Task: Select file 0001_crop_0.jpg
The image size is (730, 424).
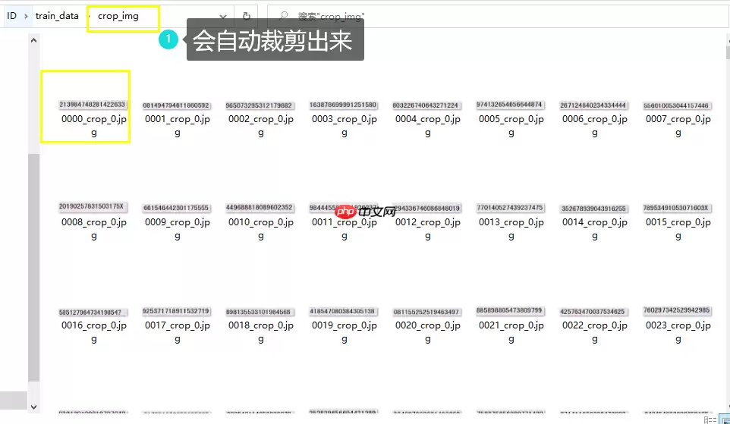Action: click(178, 118)
